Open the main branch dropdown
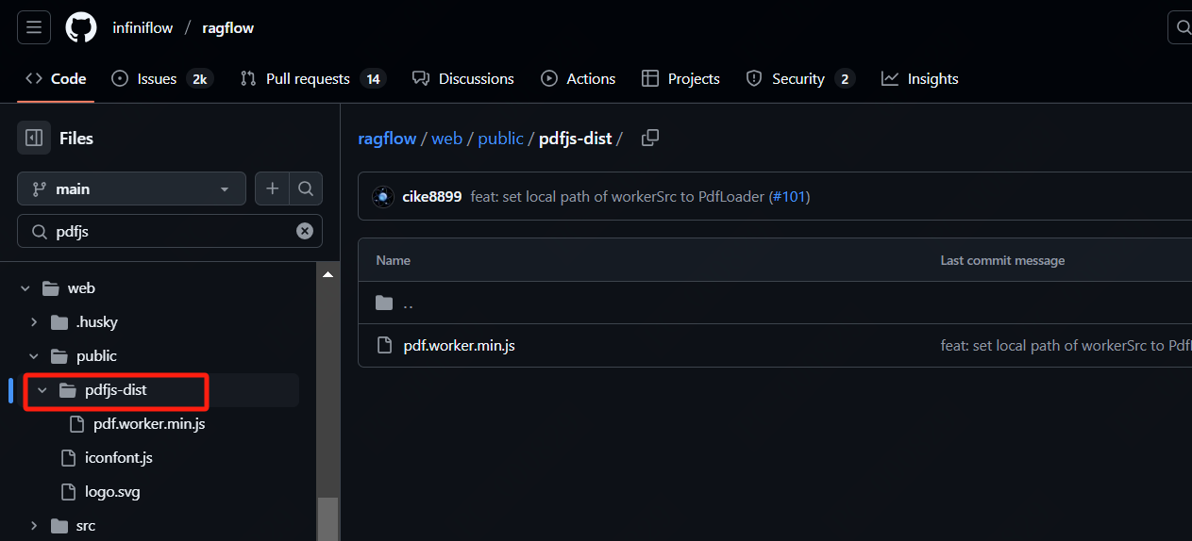The image size is (1192, 541). (x=131, y=189)
